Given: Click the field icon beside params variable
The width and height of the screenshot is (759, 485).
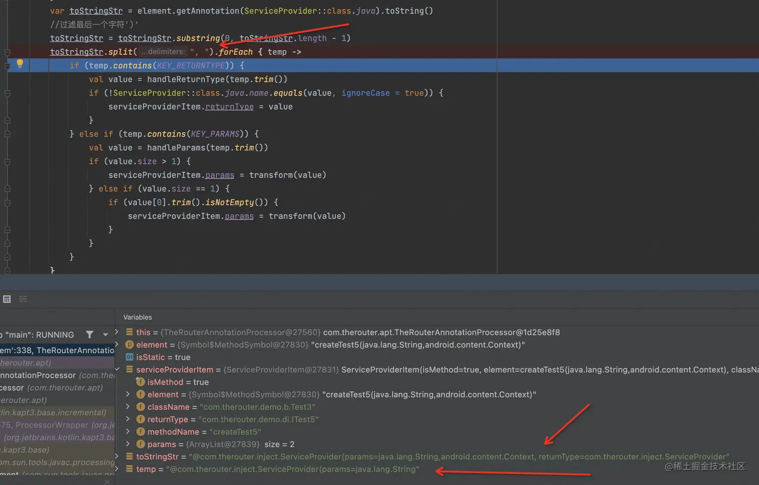Looking at the screenshot, I should (x=141, y=444).
